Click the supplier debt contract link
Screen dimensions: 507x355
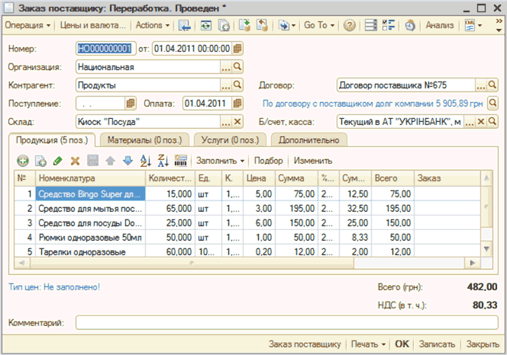click(x=372, y=103)
